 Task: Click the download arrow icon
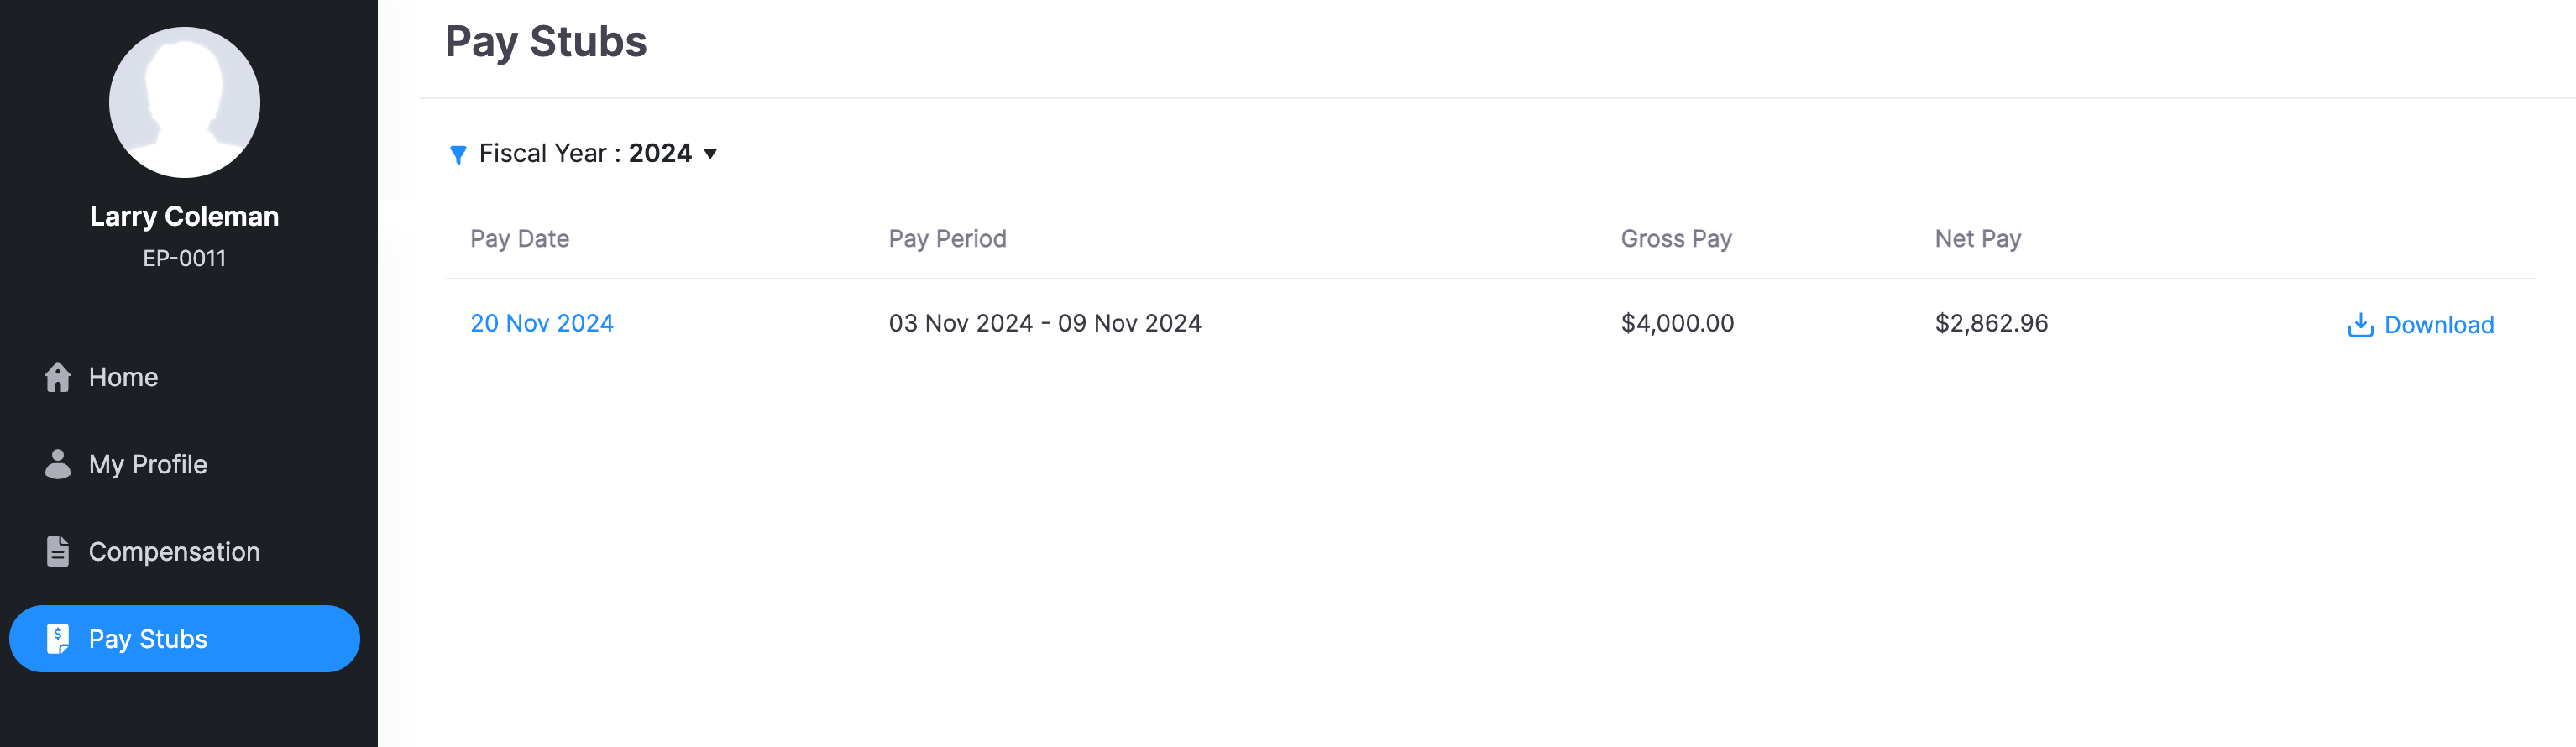point(2361,324)
